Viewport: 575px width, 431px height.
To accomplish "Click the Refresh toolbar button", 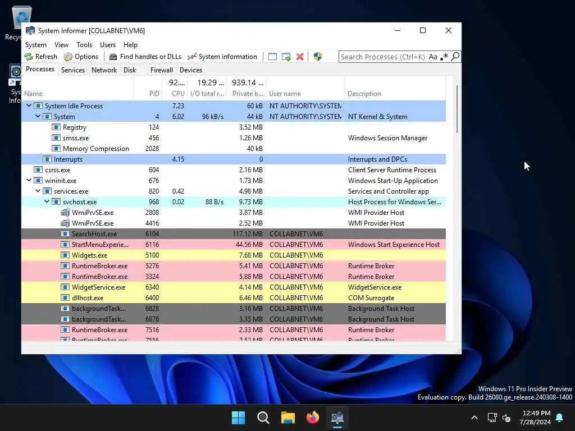I will pos(40,57).
